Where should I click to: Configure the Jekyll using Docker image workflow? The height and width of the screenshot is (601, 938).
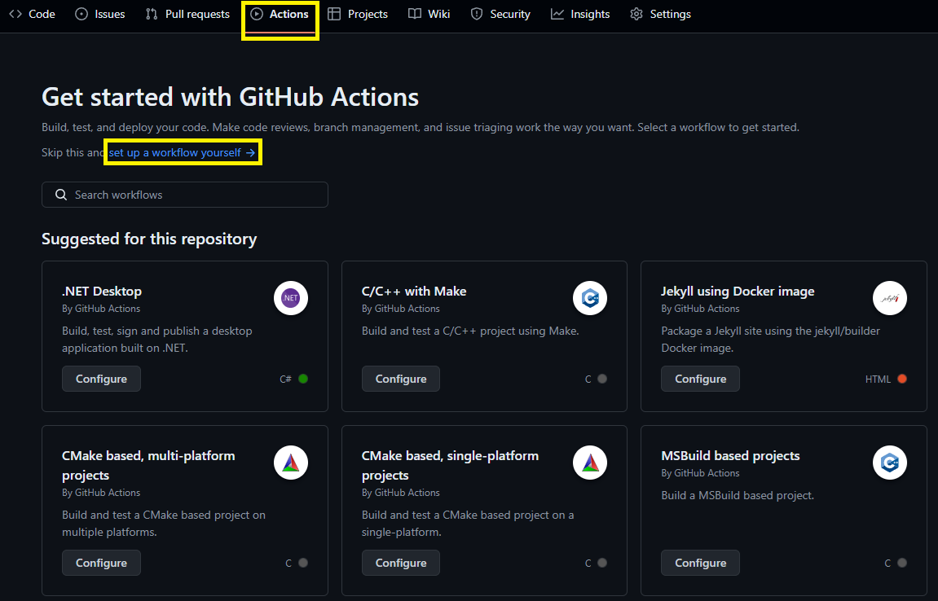pos(700,379)
